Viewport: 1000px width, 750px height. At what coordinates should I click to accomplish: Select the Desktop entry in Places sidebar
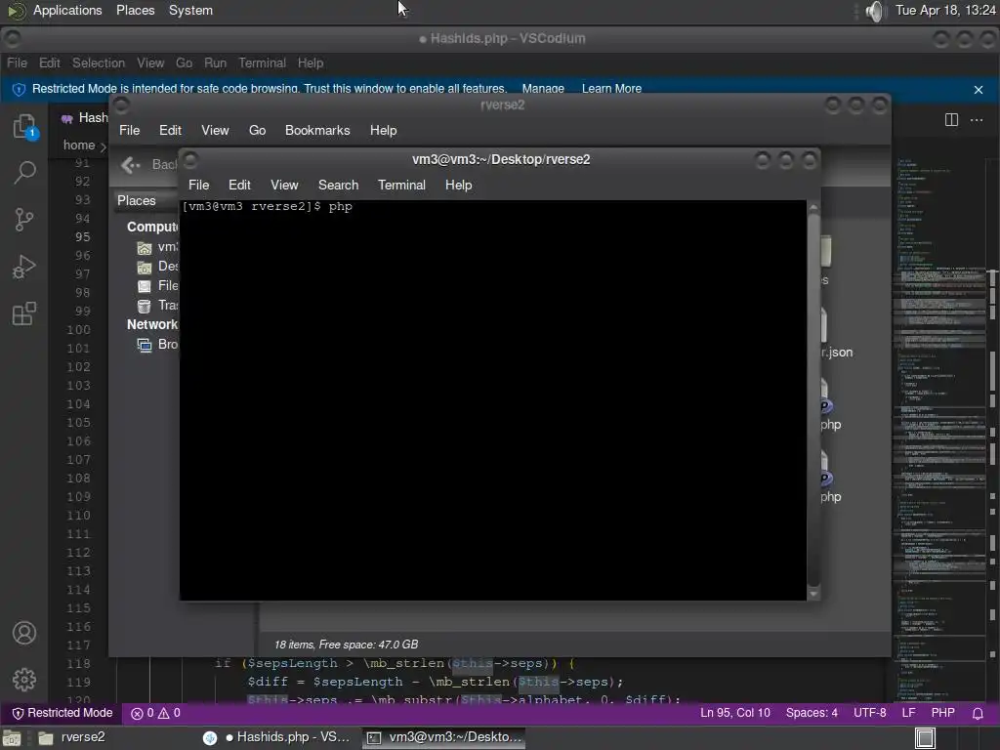tap(157, 267)
